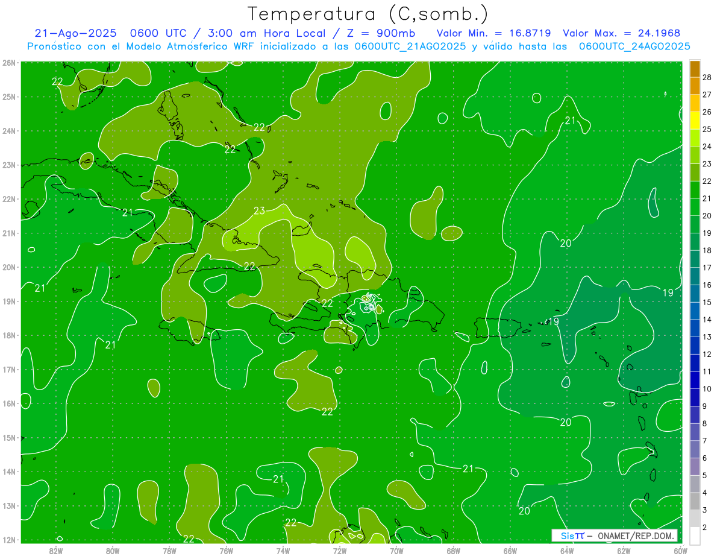
Task: Click '0600UTC_24AGO2025' valid-until time text
Action: point(634,46)
